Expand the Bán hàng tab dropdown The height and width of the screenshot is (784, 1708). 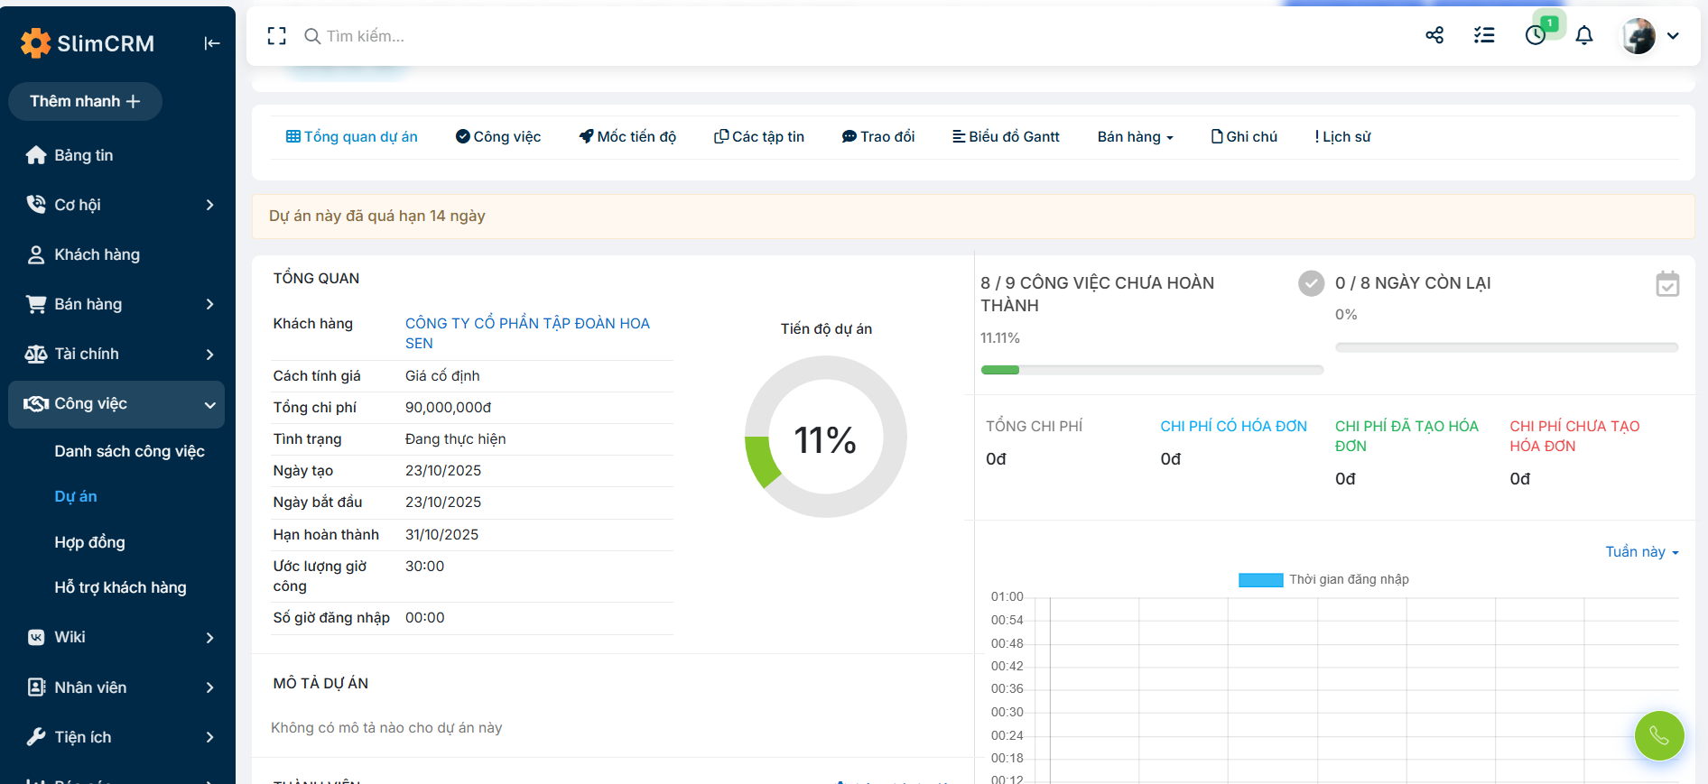(1135, 137)
